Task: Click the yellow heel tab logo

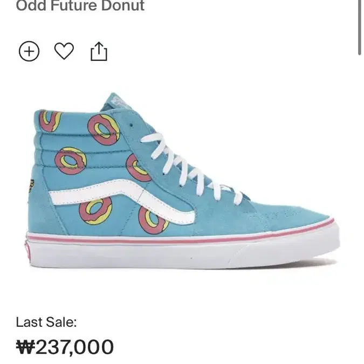Action: coord(31,186)
